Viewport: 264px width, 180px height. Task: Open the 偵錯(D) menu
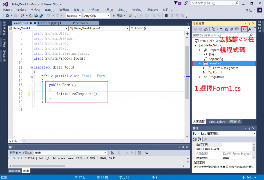[79, 10]
